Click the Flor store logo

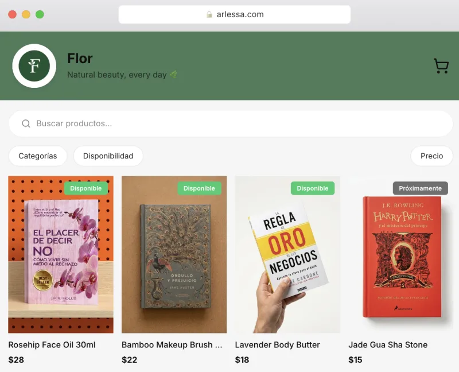pyautogui.click(x=34, y=66)
